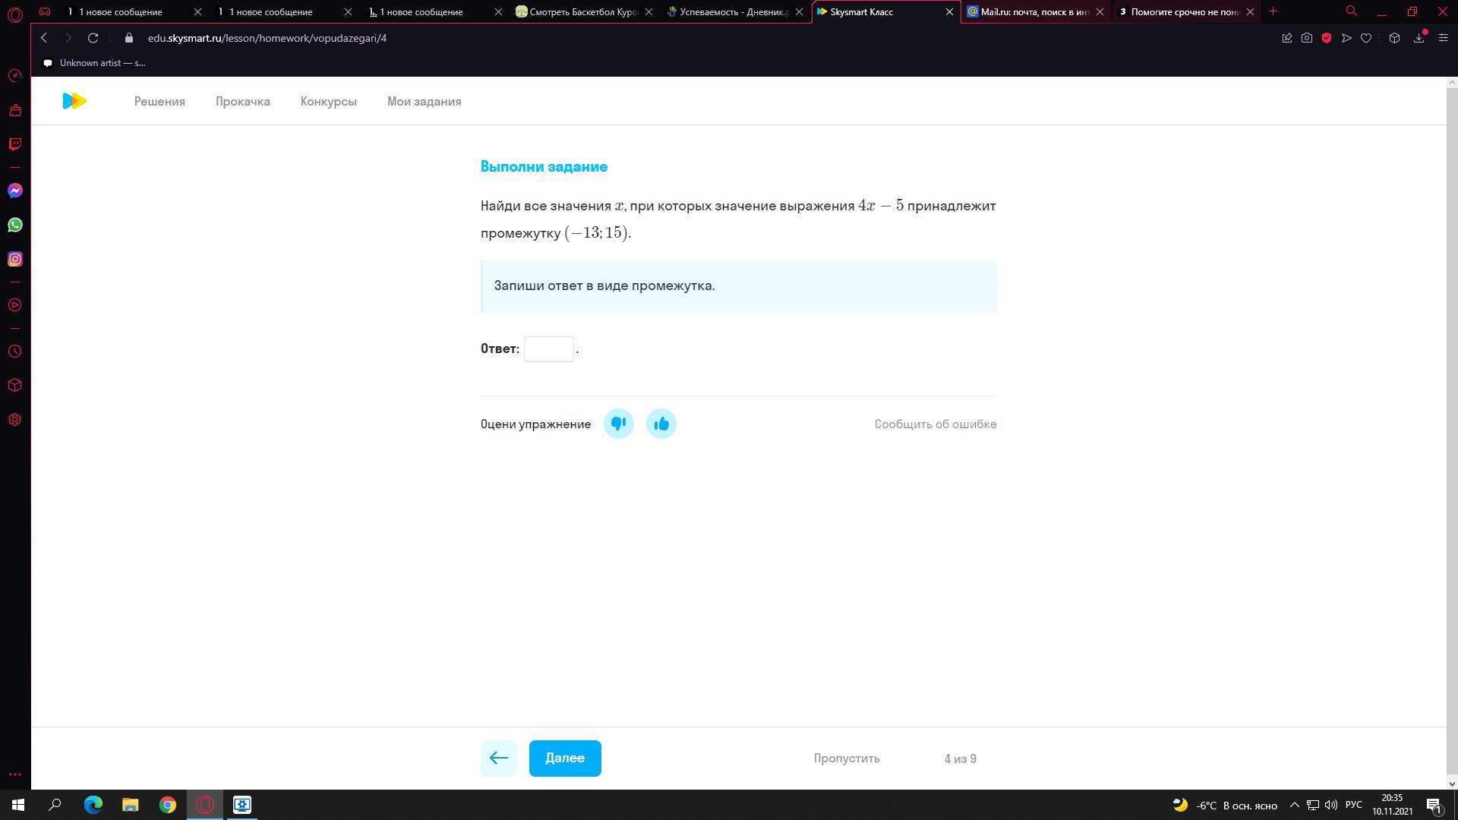Click Пропустить to skip the task
1458x820 pixels.
(x=846, y=758)
